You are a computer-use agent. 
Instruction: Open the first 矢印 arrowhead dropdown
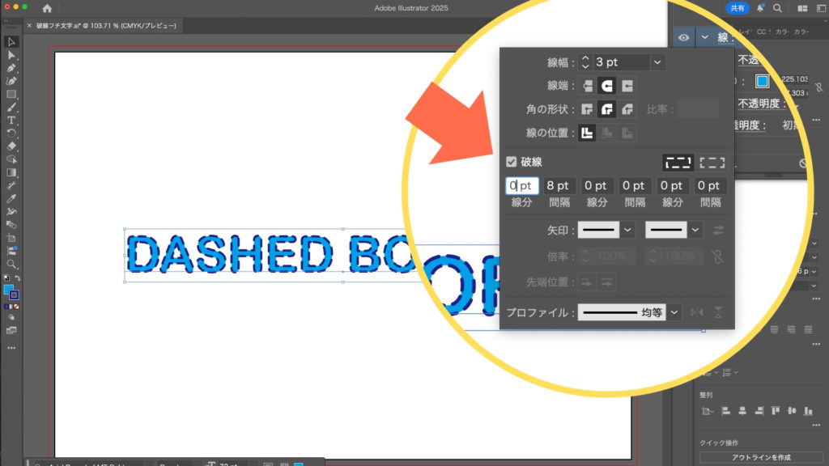627,230
